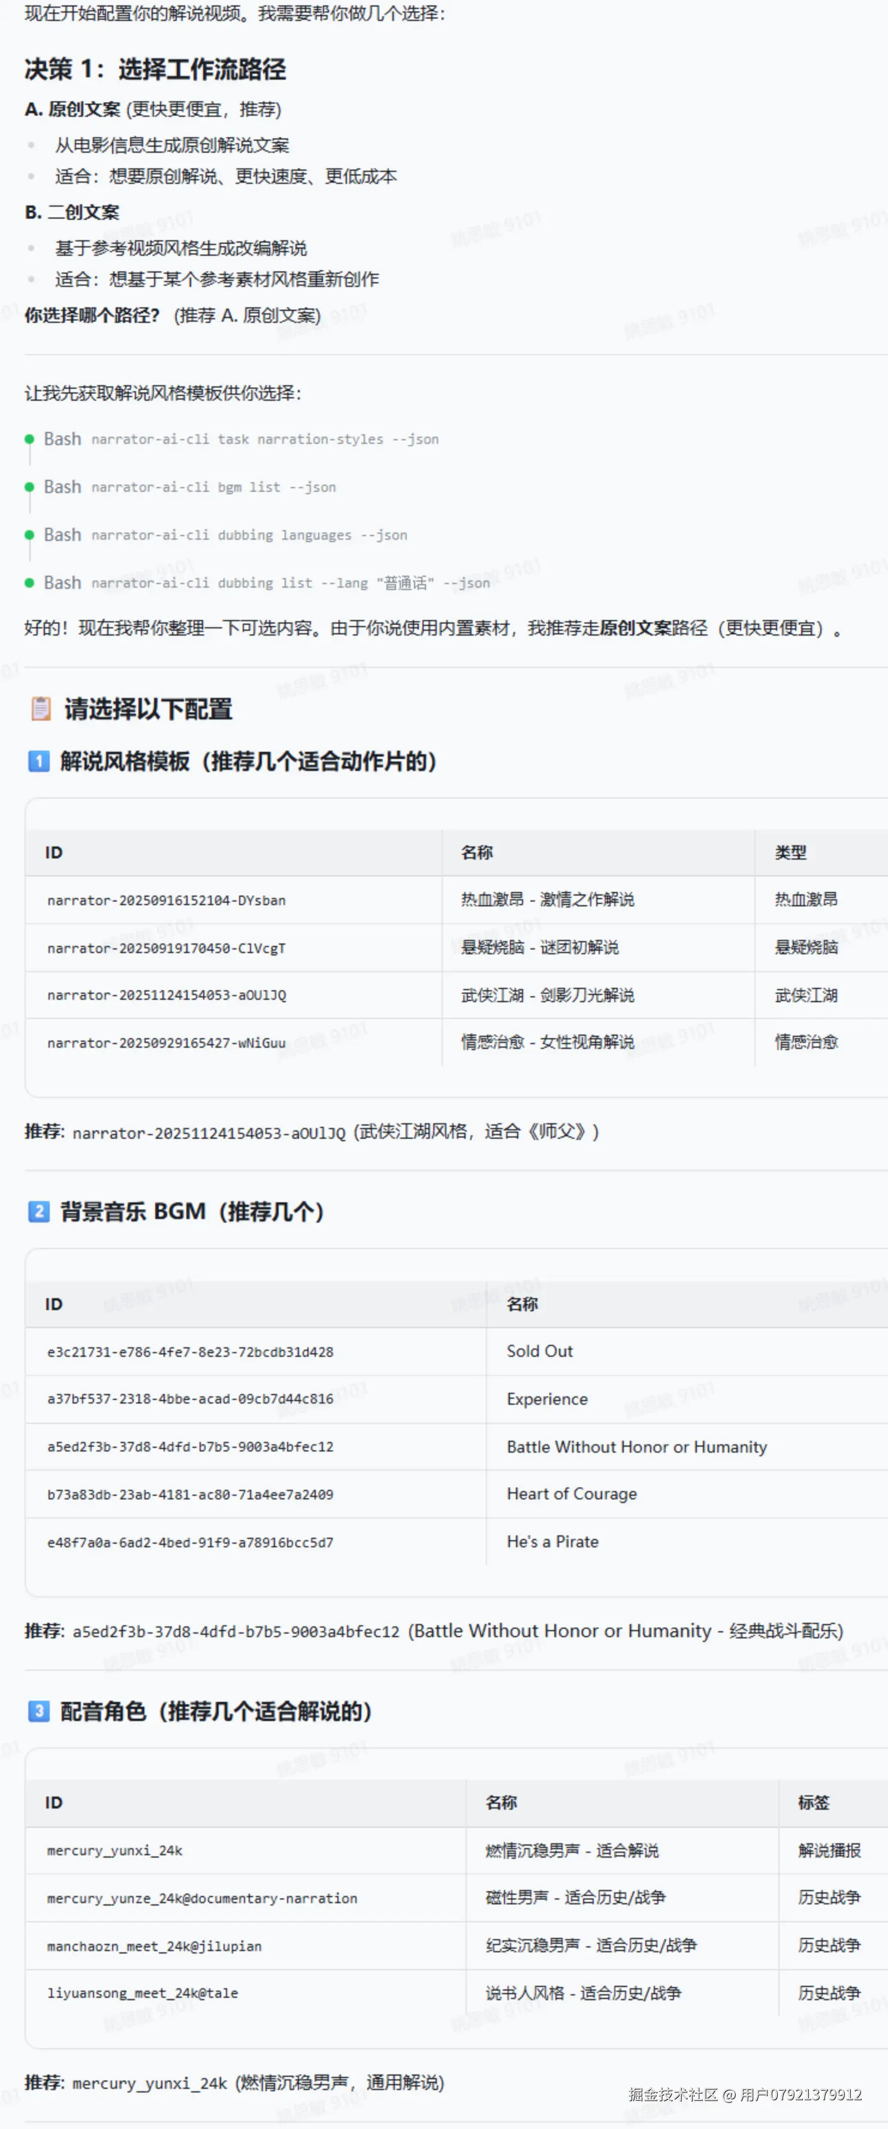This screenshot has width=888, height=2129.
Task: Click voice ID mercury_yunze_24k@documentary-narration
Action: [x=203, y=1898]
